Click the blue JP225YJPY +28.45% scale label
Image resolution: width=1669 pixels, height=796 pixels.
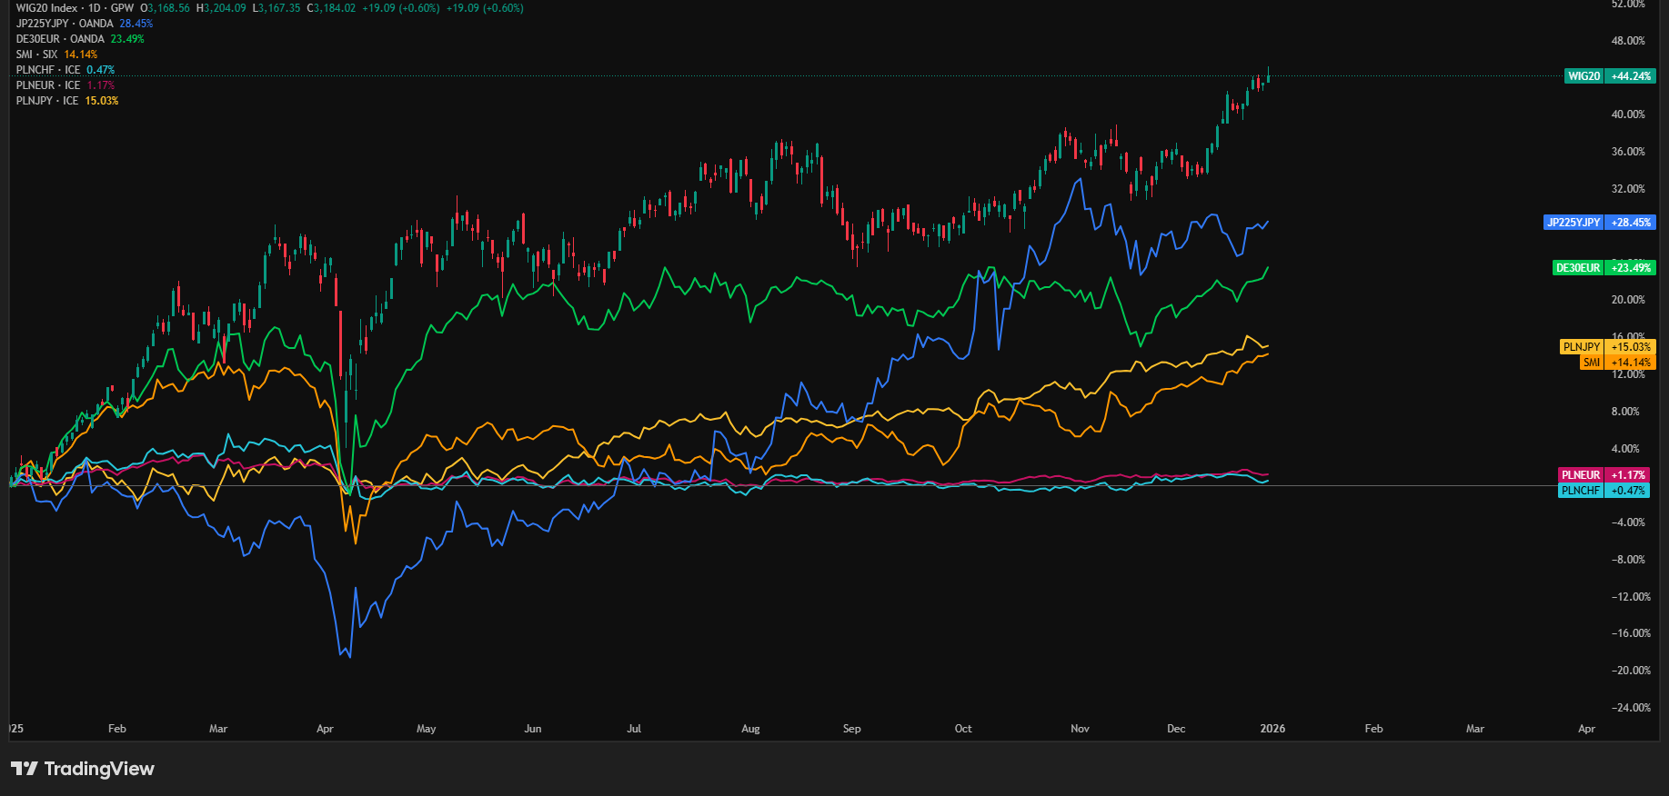(1598, 223)
